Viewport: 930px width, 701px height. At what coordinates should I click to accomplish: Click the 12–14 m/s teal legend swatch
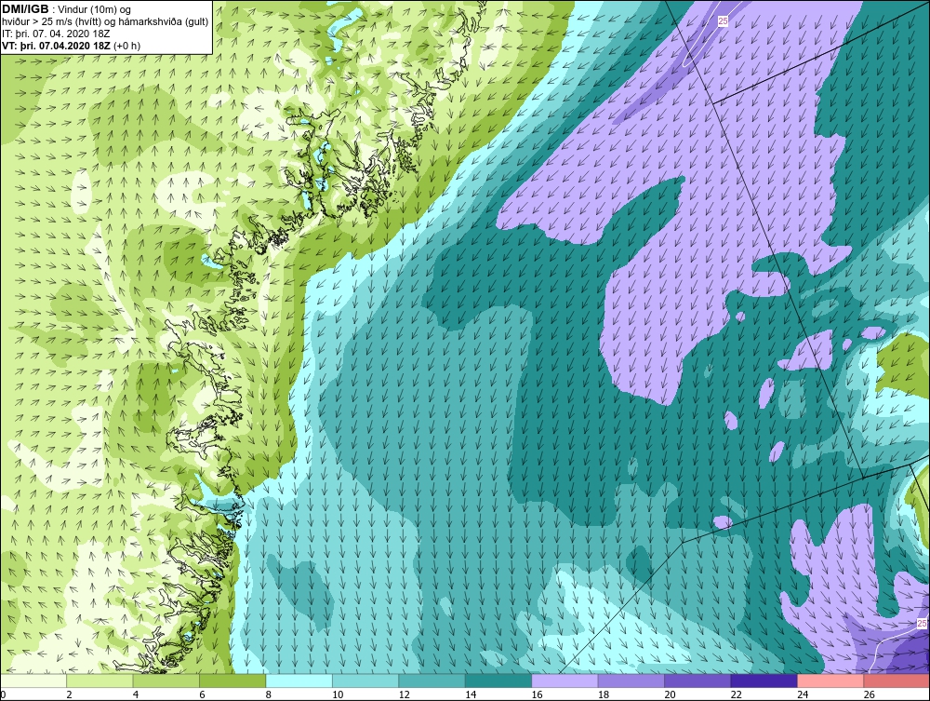pyautogui.click(x=432, y=681)
